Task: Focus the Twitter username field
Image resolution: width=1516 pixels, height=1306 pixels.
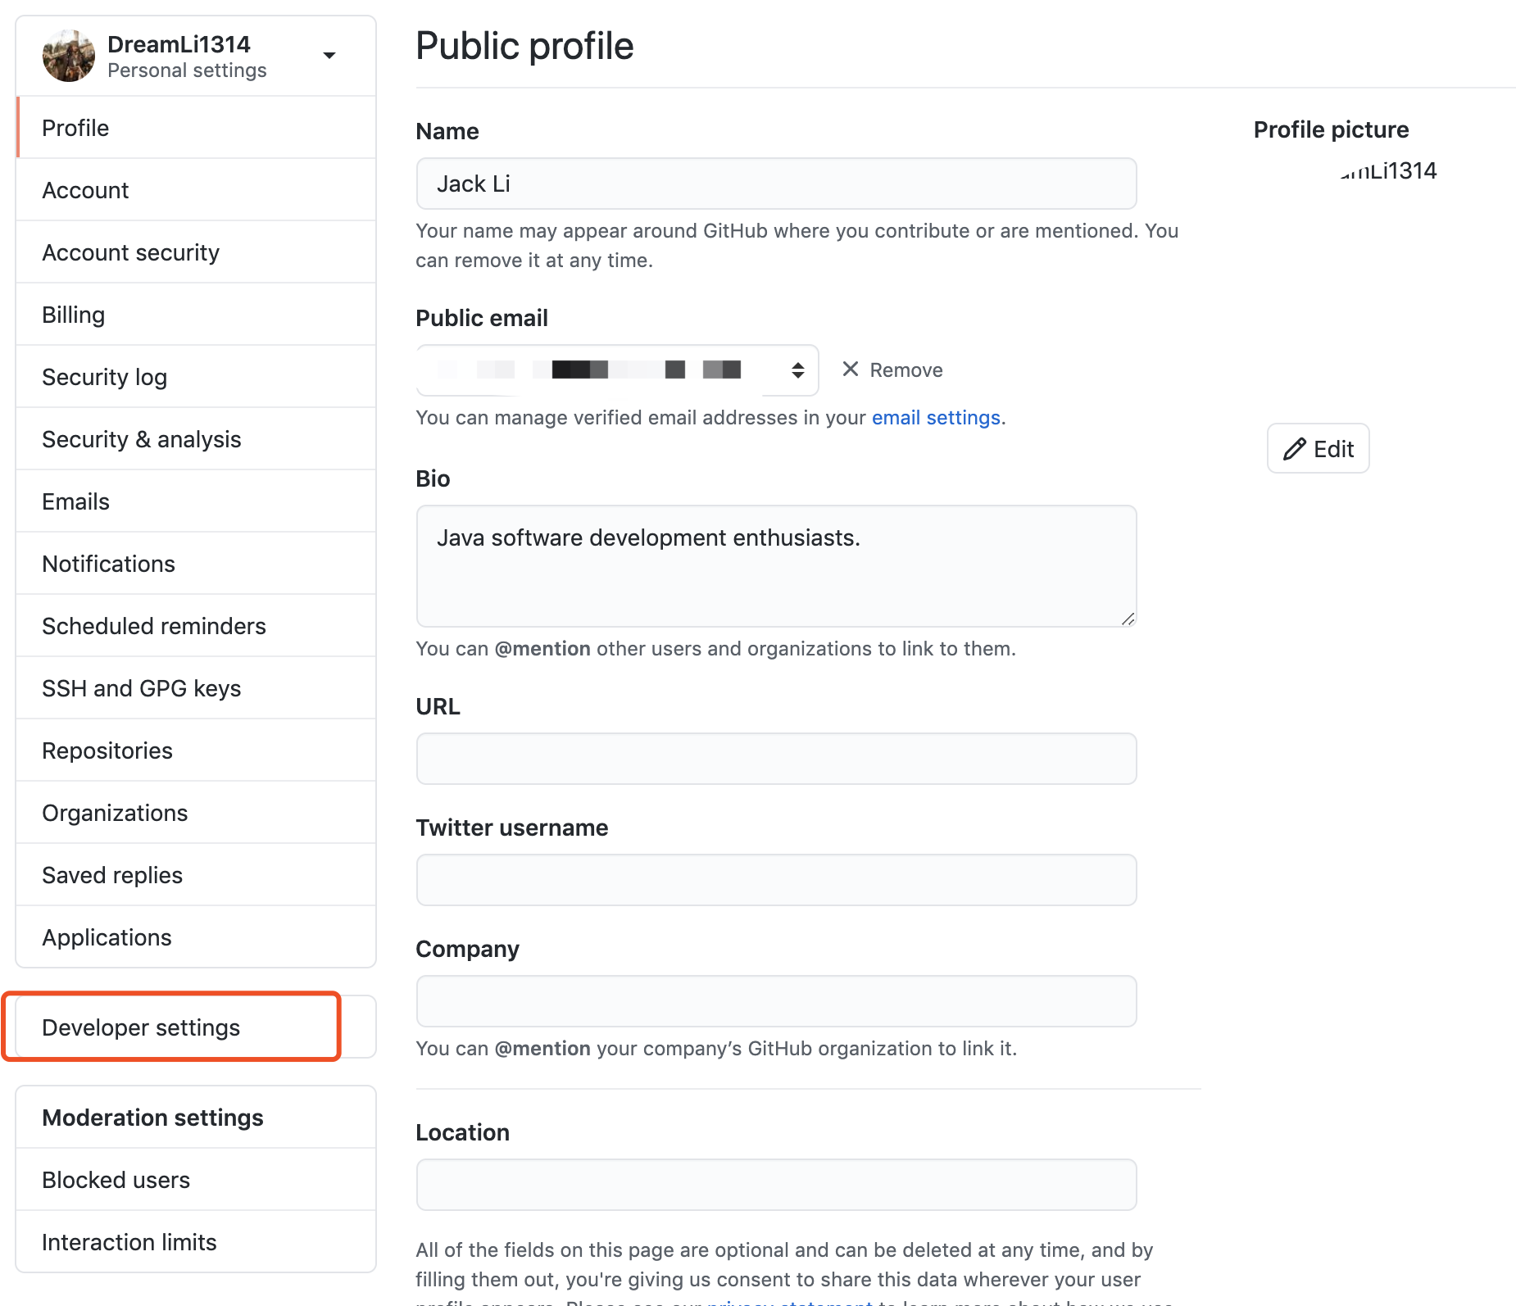Action: [776, 880]
